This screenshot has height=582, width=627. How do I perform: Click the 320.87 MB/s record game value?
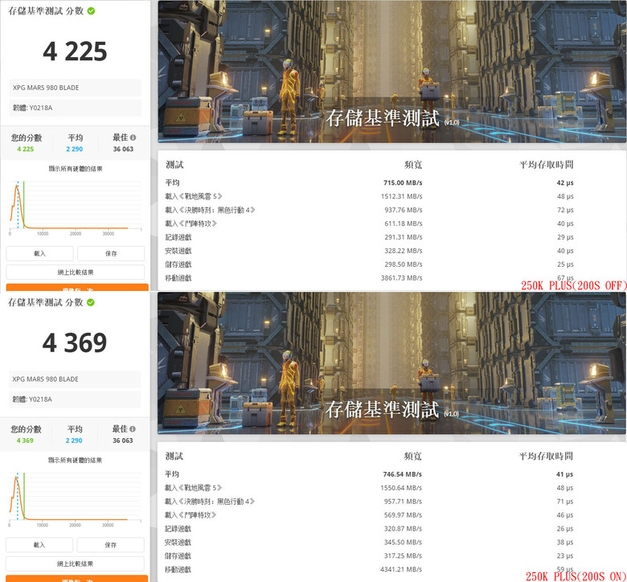(x=403, y=529)
